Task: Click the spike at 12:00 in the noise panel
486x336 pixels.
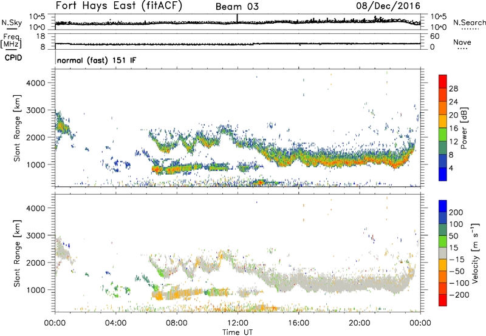Action: pyautogui.click(x=238, y=18)
